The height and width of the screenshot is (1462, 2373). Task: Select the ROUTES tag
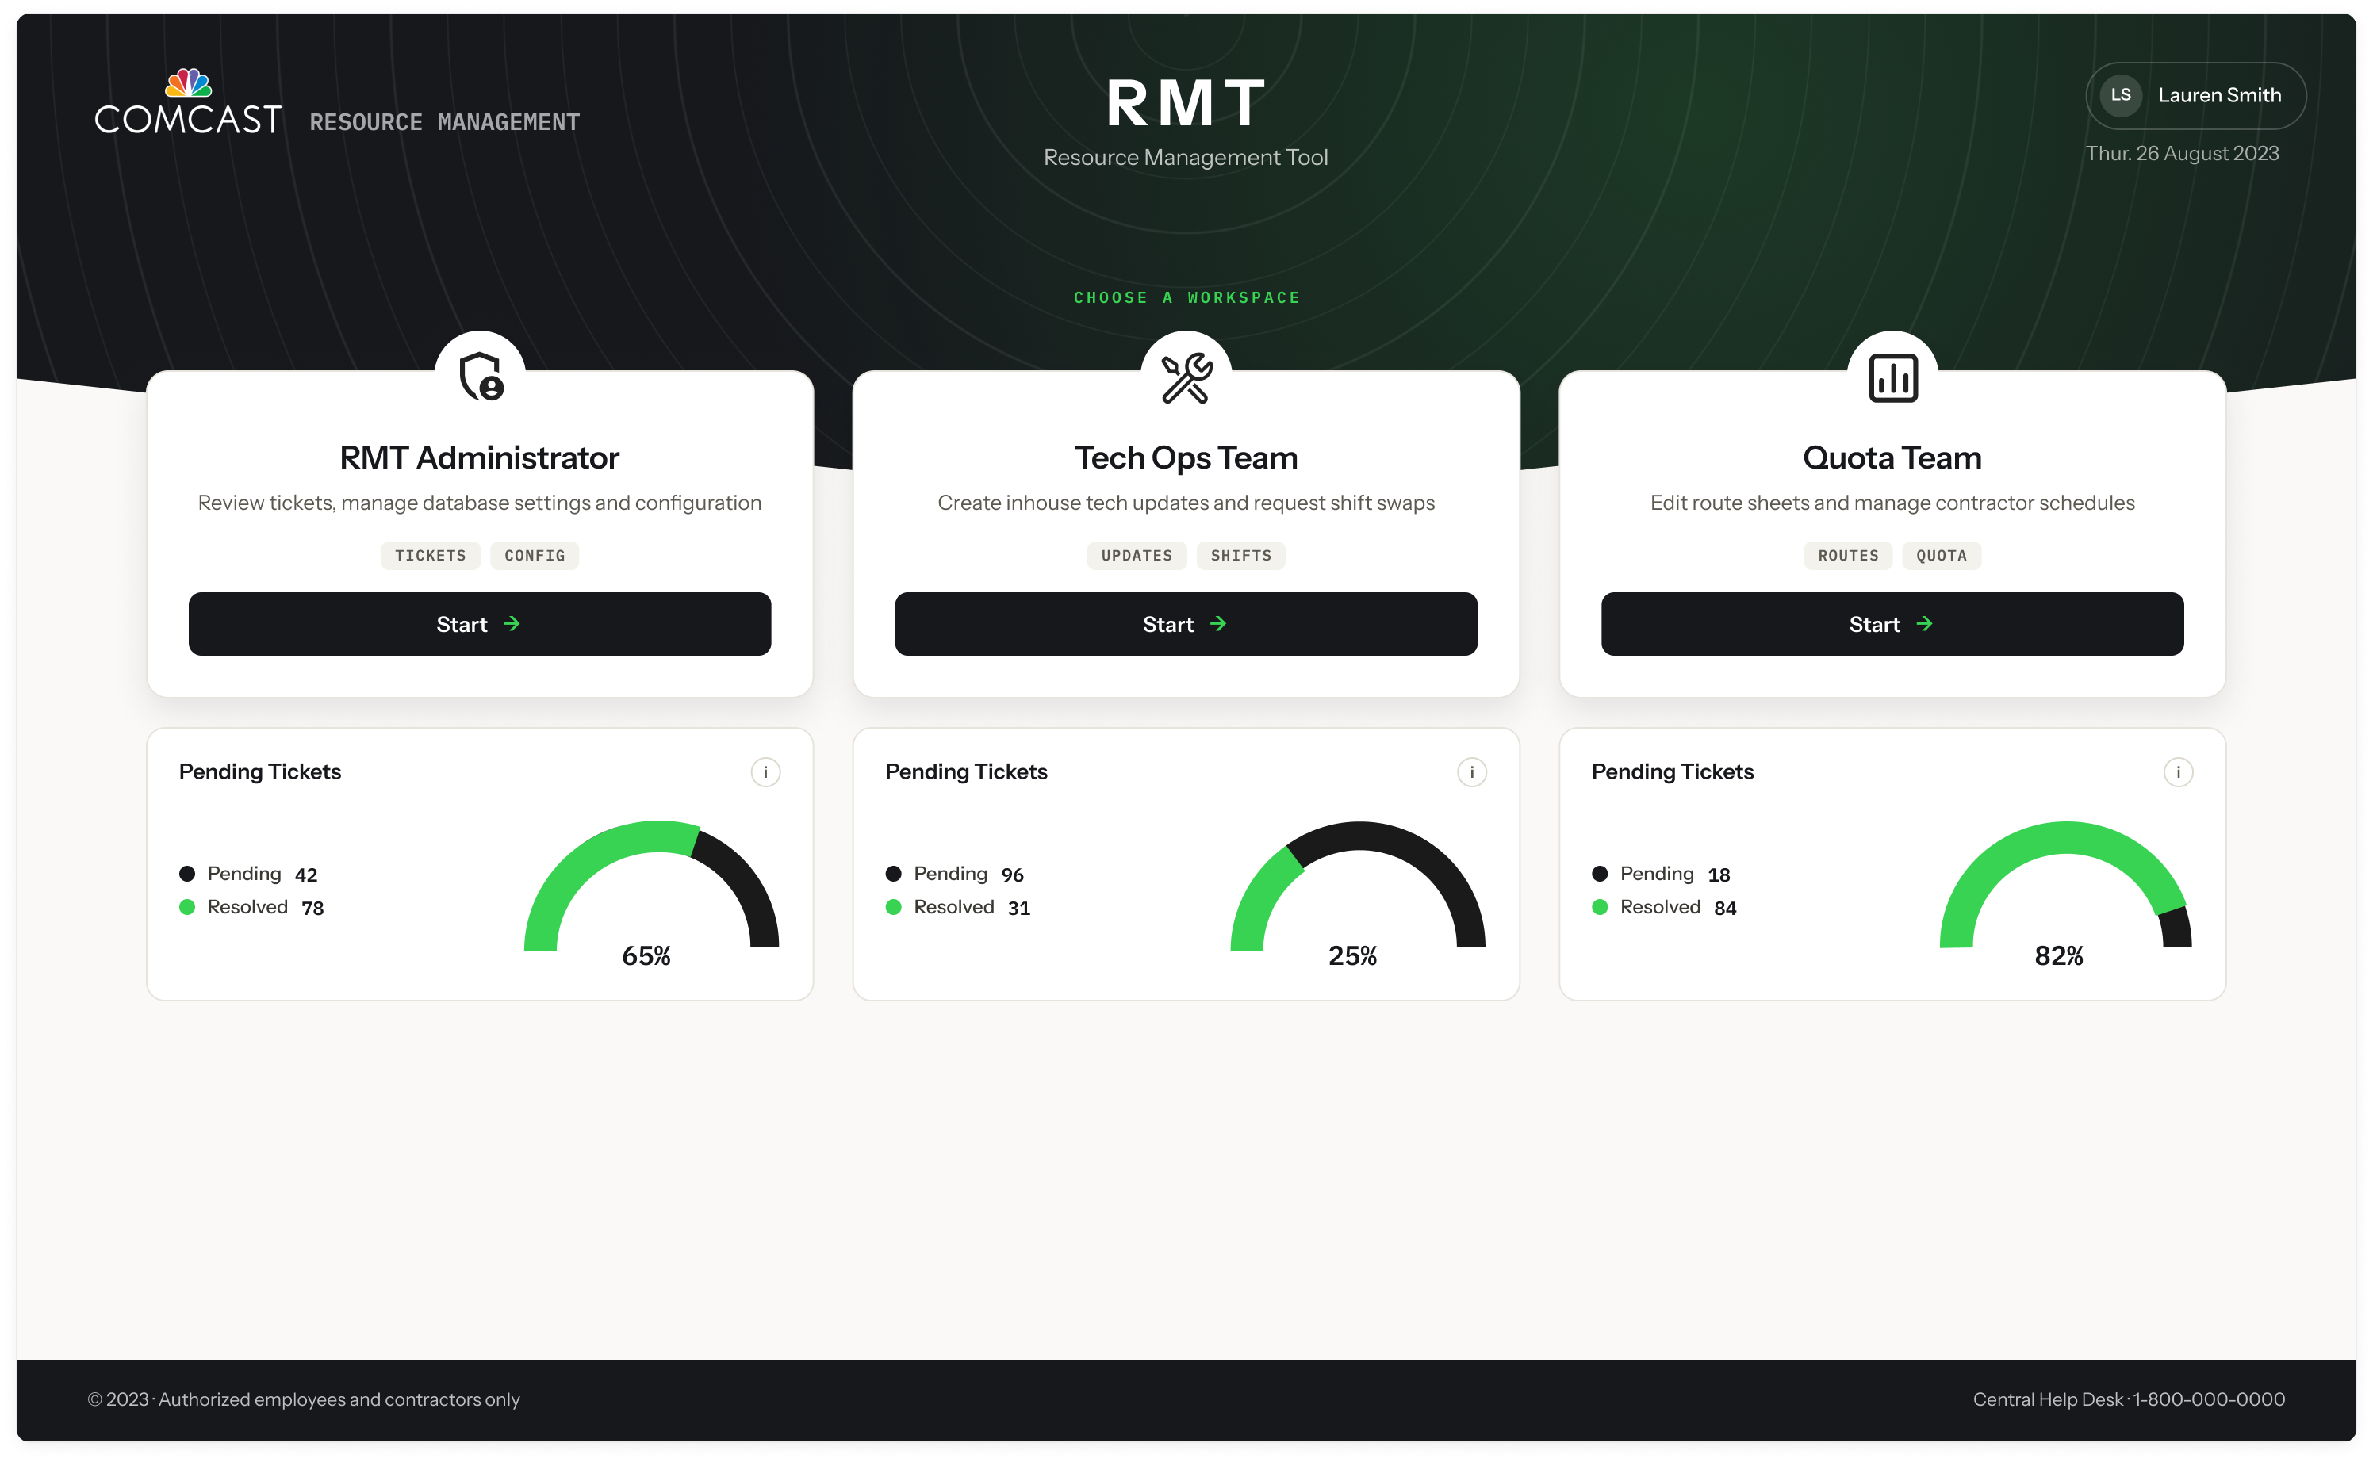pos(1848,555)
